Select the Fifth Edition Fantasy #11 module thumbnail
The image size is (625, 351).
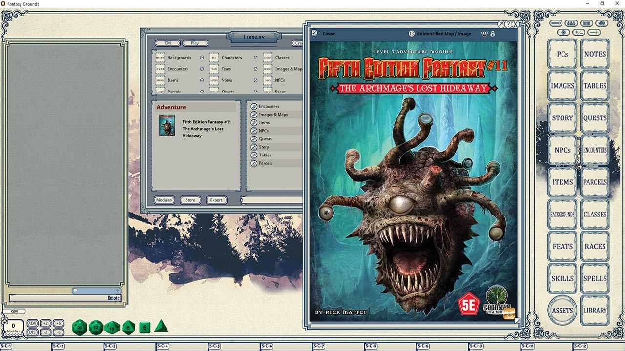168,126
